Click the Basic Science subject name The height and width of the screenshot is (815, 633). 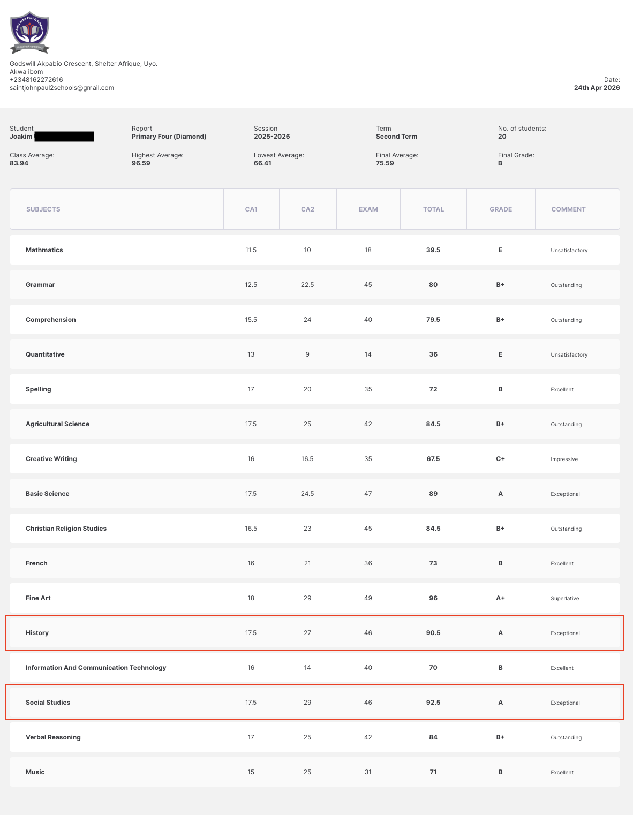pyautogui.click(x=48, y=494)
